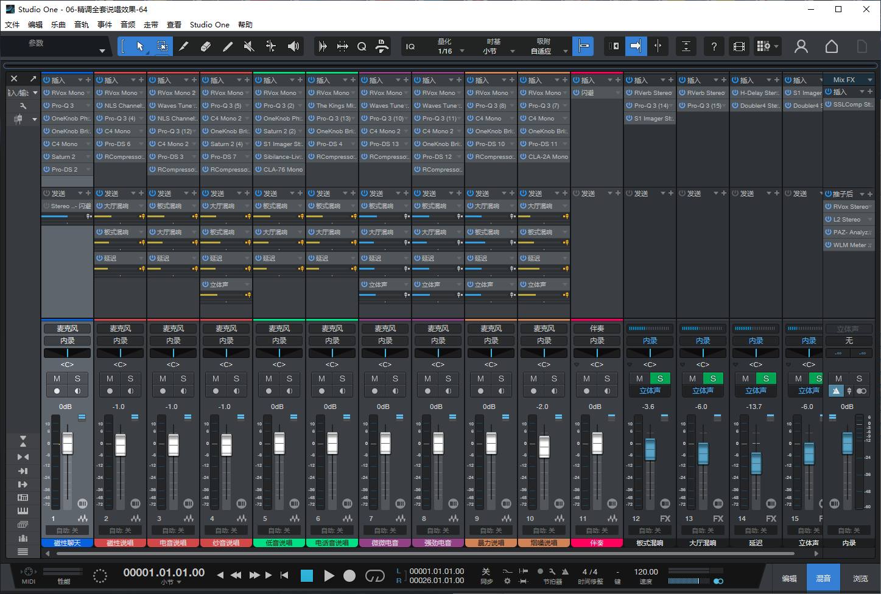Open the video player icon in the top toolbar
This screenshot has height=594, width=881.
(x=739, y=46)
